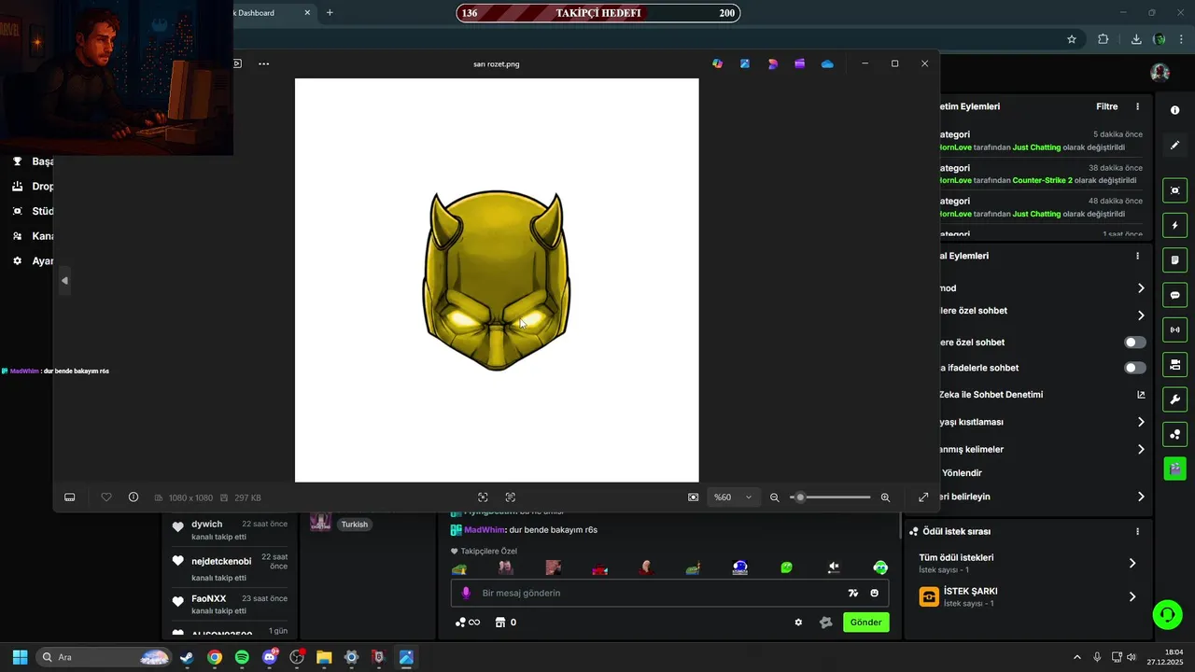Toggle the 'ere özel sohbet' switch
This screenshot has width=1195, height=672.
click(1135, 343)
